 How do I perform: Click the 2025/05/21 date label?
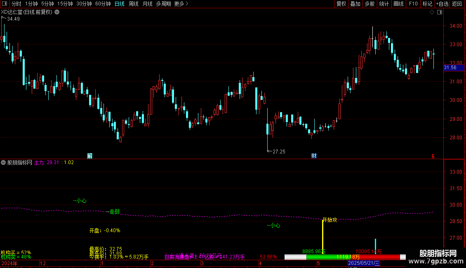click(x=364, y=263)
